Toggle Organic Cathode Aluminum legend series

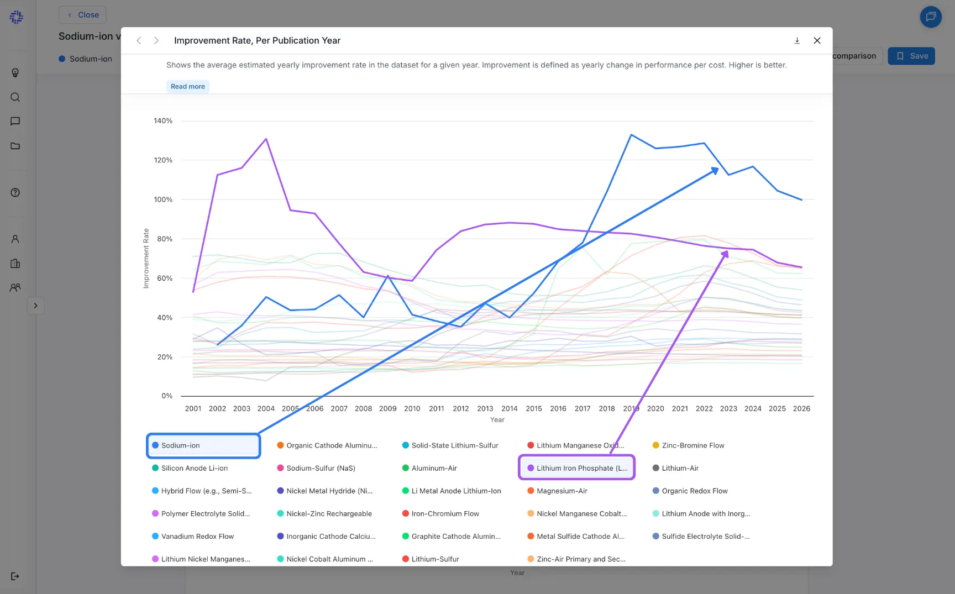click(327, 445)
